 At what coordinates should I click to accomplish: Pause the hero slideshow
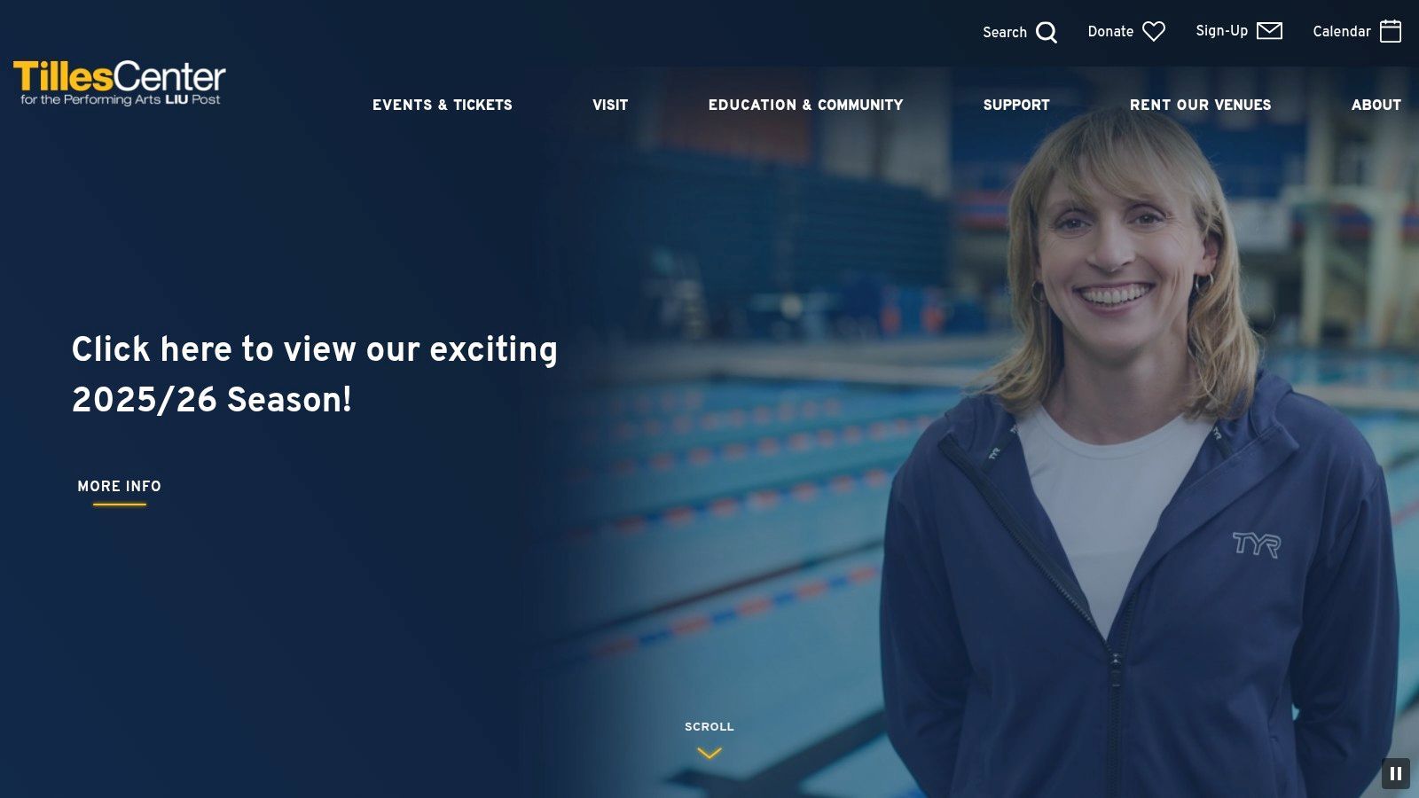pos(1396,773)
